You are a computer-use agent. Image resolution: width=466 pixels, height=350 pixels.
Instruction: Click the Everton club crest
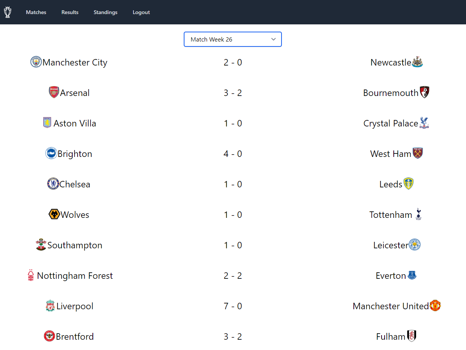412,275
